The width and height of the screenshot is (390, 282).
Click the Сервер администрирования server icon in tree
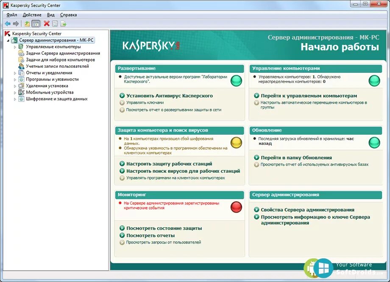click(x=15, y=40)
